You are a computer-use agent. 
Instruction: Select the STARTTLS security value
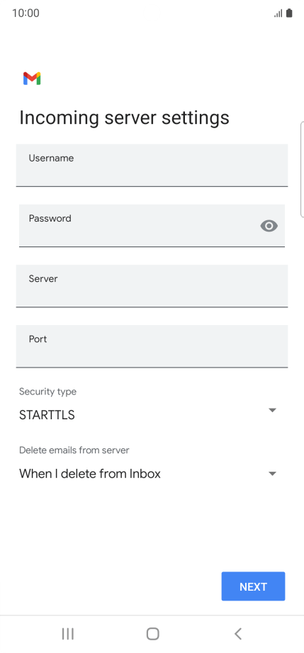coord(47,415)
